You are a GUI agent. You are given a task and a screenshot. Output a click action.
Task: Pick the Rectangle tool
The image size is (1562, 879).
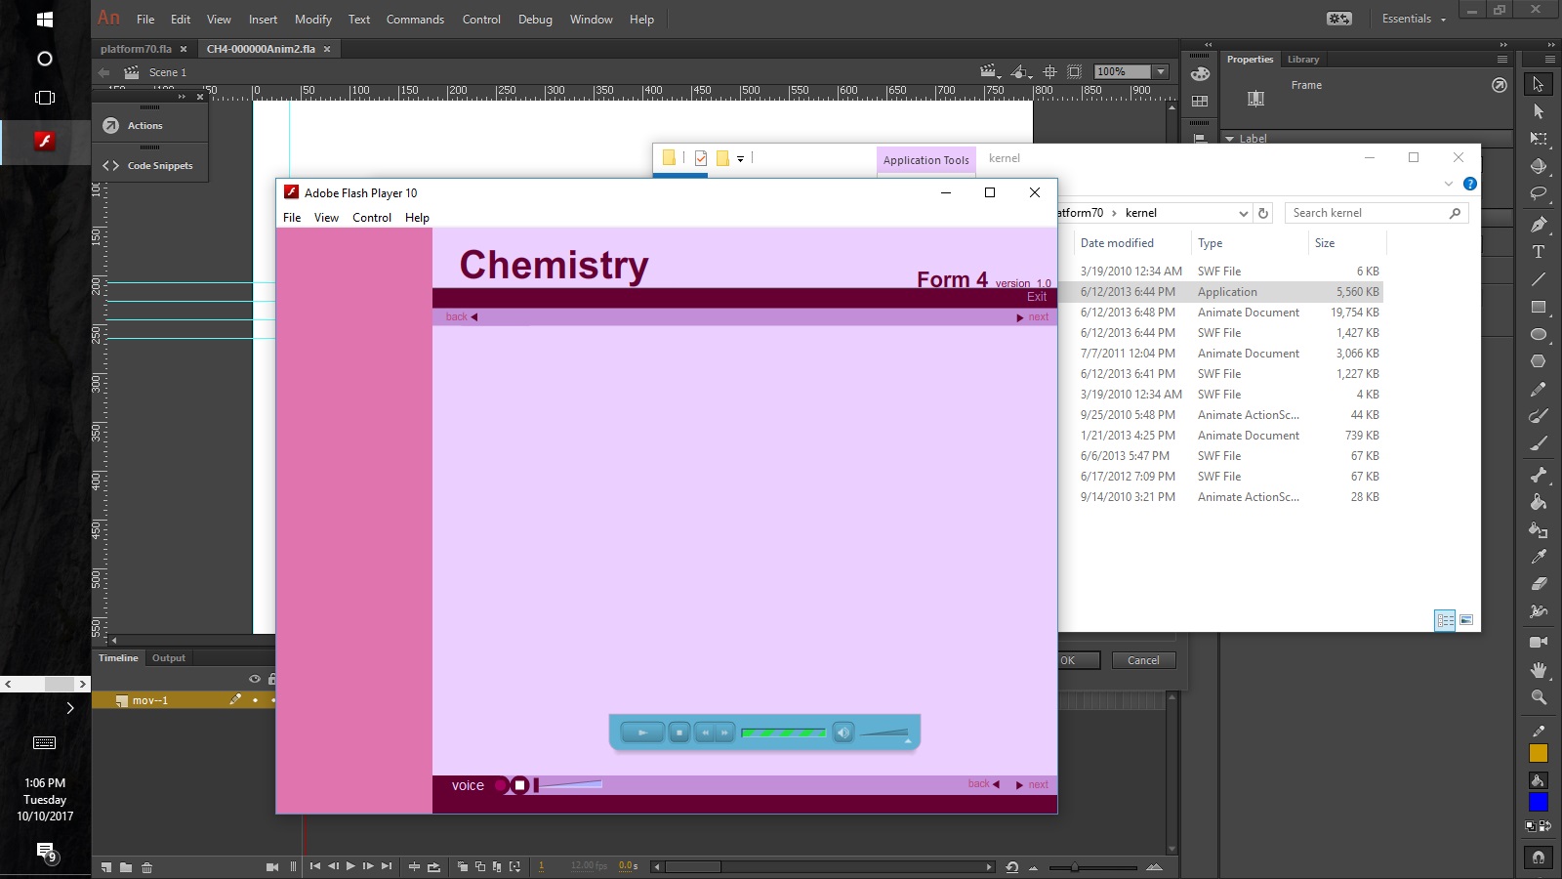1539,307
